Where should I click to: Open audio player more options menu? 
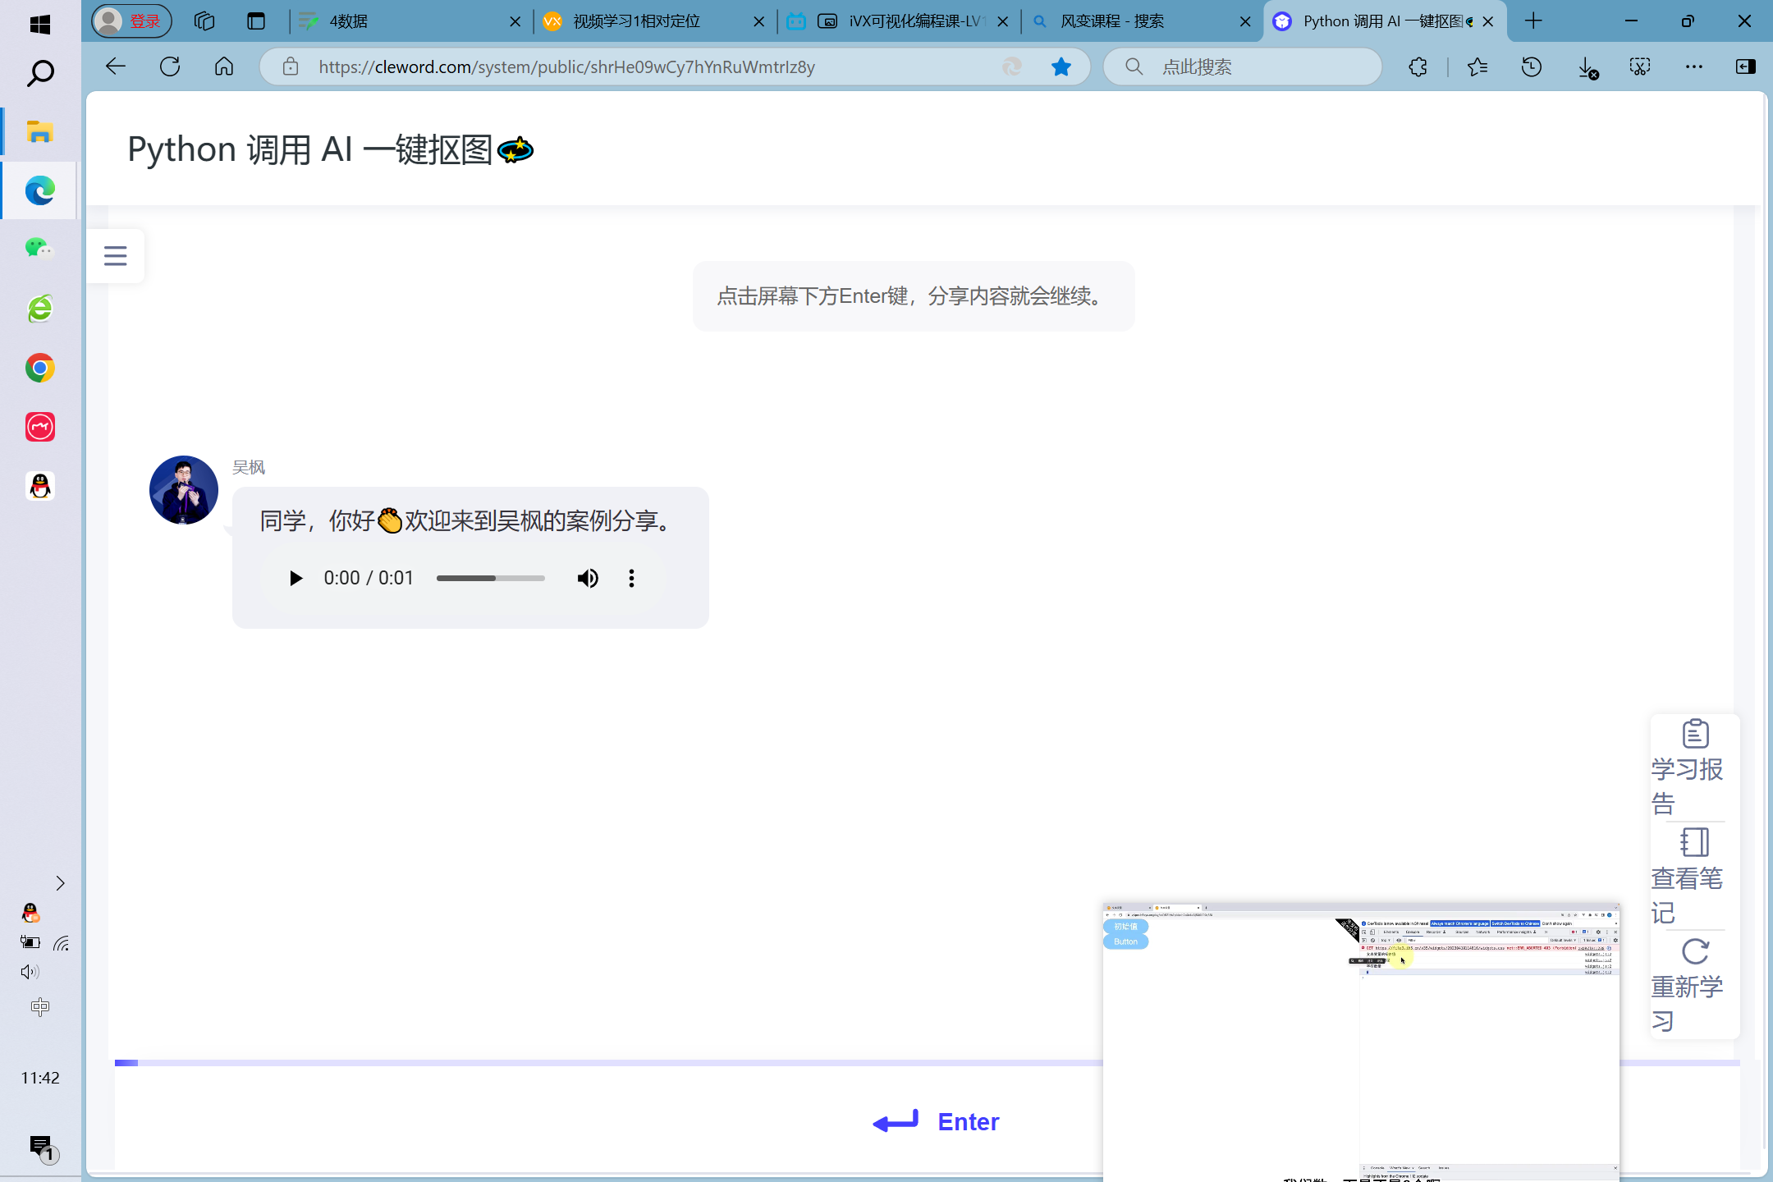point(631,578)
